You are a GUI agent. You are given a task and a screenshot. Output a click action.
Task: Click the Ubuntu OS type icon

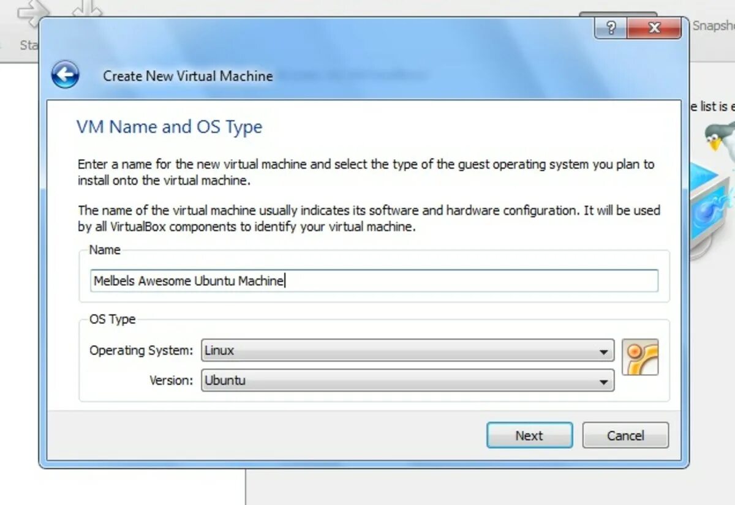click(x=640, y=357)
